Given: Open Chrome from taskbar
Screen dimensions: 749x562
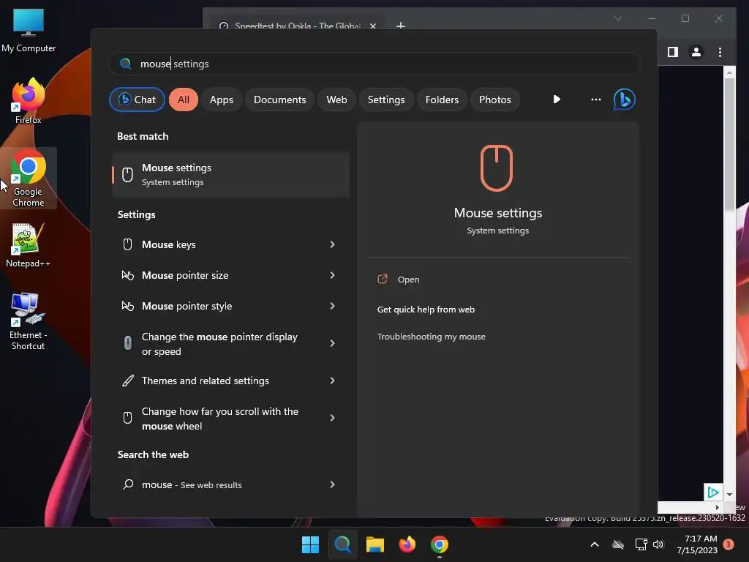Looking at the screenshot, I should tap(440, 544).
